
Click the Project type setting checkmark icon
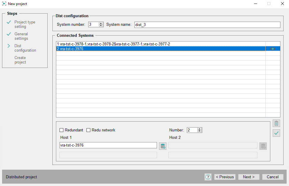tap(9, 22)
